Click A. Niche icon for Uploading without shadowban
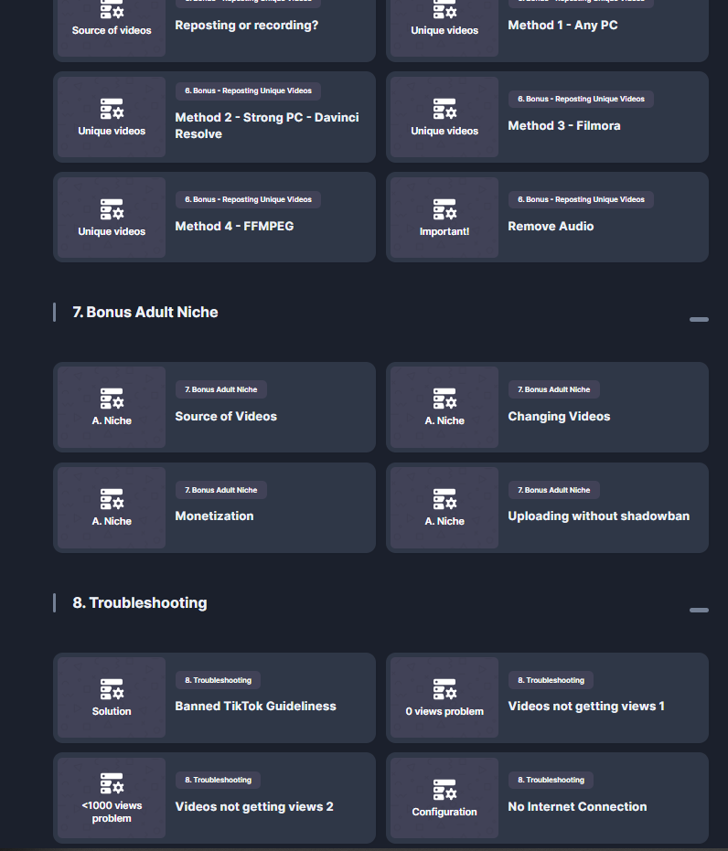The height and width of the screenshot is (851, 728). click(x=444, y=499)
